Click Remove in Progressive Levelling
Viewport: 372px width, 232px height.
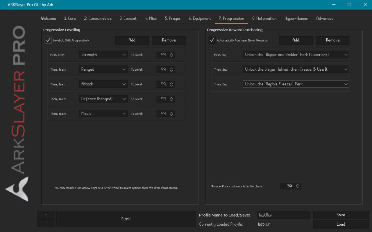point(169,40)
